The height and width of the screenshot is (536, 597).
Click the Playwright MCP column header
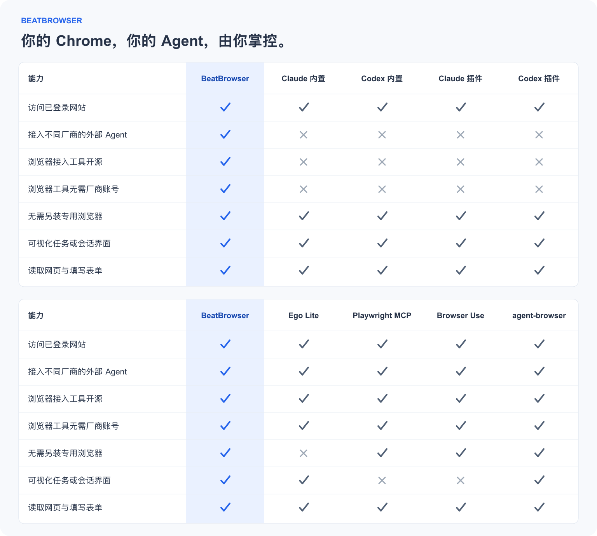click(x=382, y=315)
